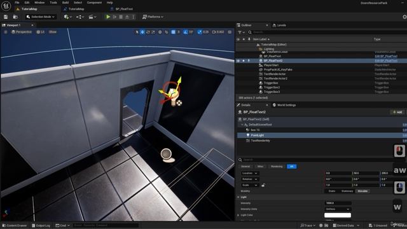Click the Unreal Engine logo icon

pos(6,6)
